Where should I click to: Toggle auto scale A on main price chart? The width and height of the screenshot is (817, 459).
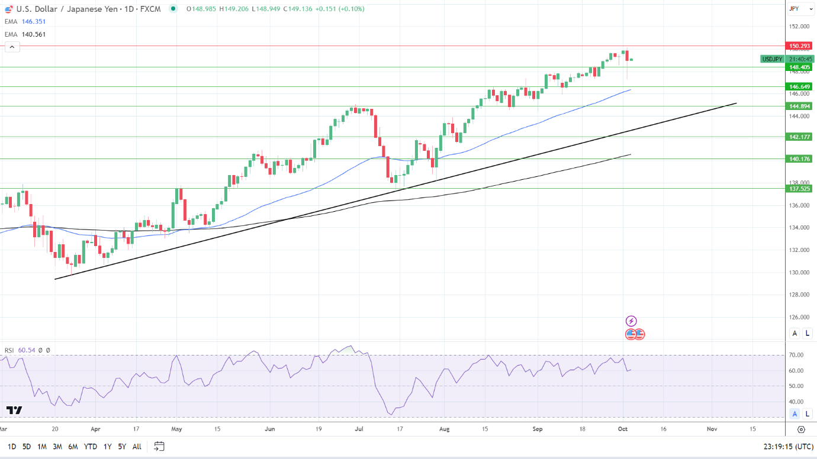click(795, 334)
